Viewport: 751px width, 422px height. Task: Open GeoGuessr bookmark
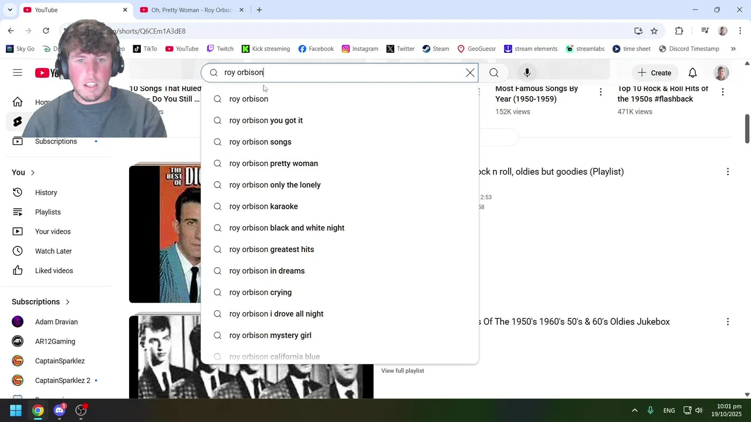click(x=476, y=49)
